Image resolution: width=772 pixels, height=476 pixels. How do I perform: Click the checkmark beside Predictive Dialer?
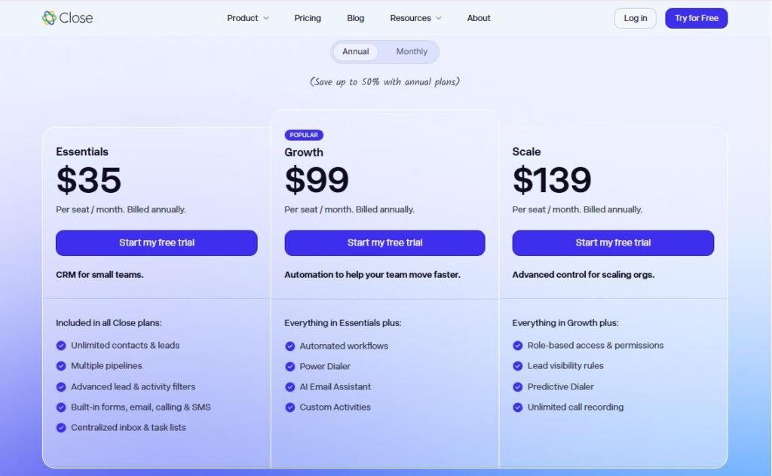519,386
